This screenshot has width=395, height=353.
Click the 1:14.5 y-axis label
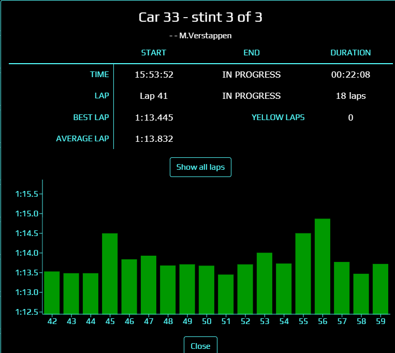27,233
